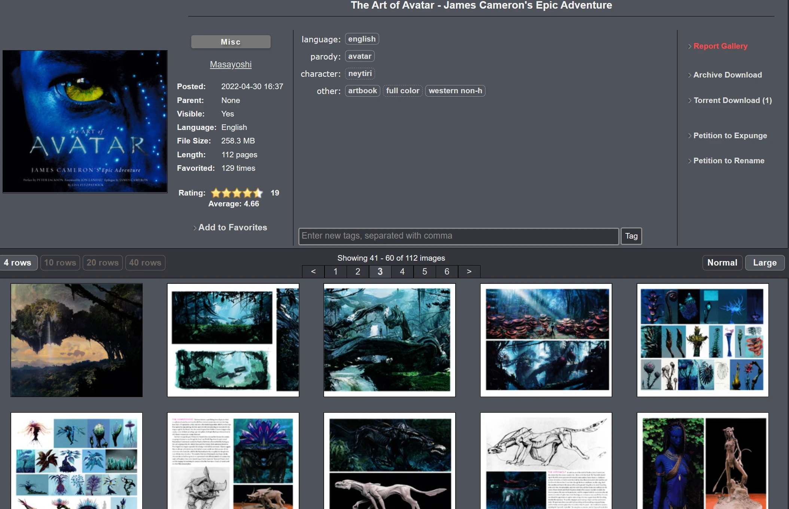Open uploader Masayoshi's profile link

click(231, 64)
